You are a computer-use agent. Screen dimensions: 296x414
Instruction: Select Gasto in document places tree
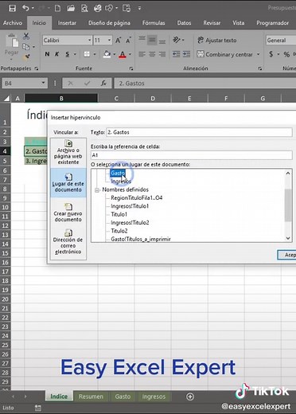[118, 173]
